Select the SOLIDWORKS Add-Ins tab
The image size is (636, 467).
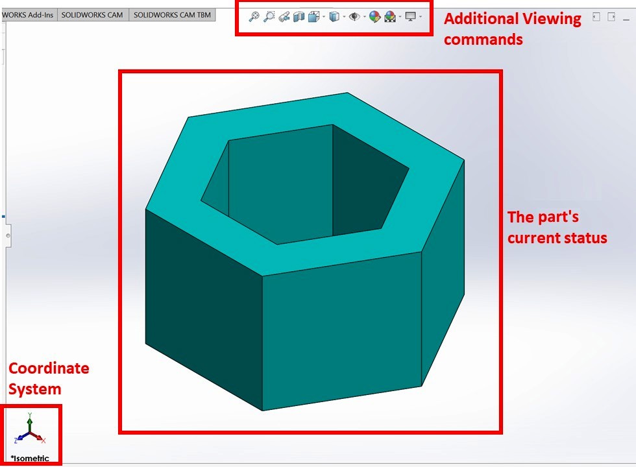(29, 15)
